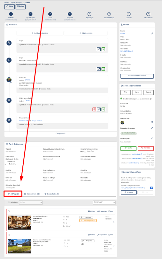
Task: Mark the first Ligar activity as done
Action: [103, 49]
